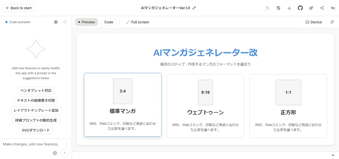Click the 3:4 ratio thumbnail
Viewport: 339px width, 159px height.
(123, 91)
